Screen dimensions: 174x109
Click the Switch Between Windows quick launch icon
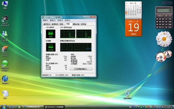coord(13,107)
